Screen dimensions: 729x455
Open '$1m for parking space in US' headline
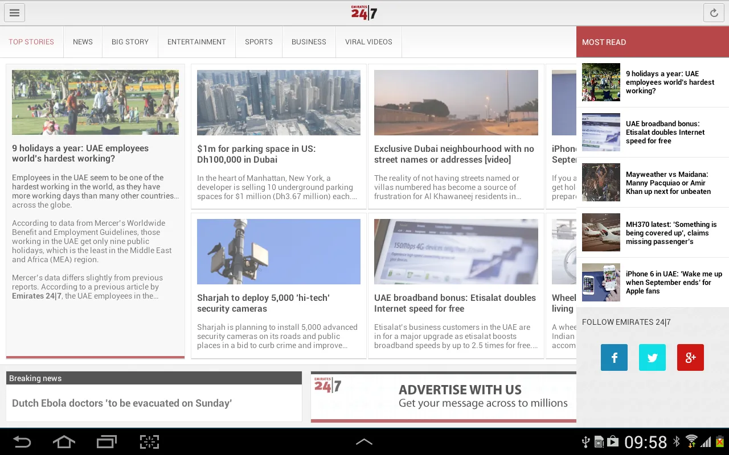tap(256, 154)
